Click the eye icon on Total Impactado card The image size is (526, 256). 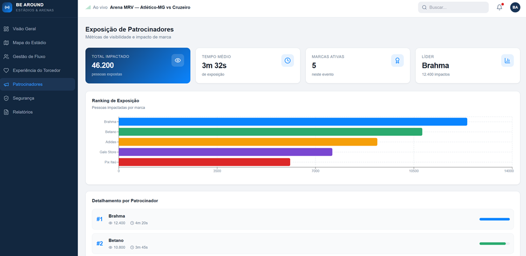point(178,60)
